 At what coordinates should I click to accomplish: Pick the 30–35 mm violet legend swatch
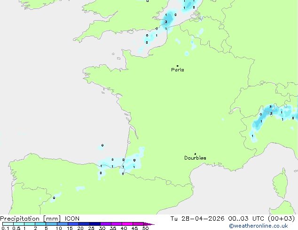106,224
